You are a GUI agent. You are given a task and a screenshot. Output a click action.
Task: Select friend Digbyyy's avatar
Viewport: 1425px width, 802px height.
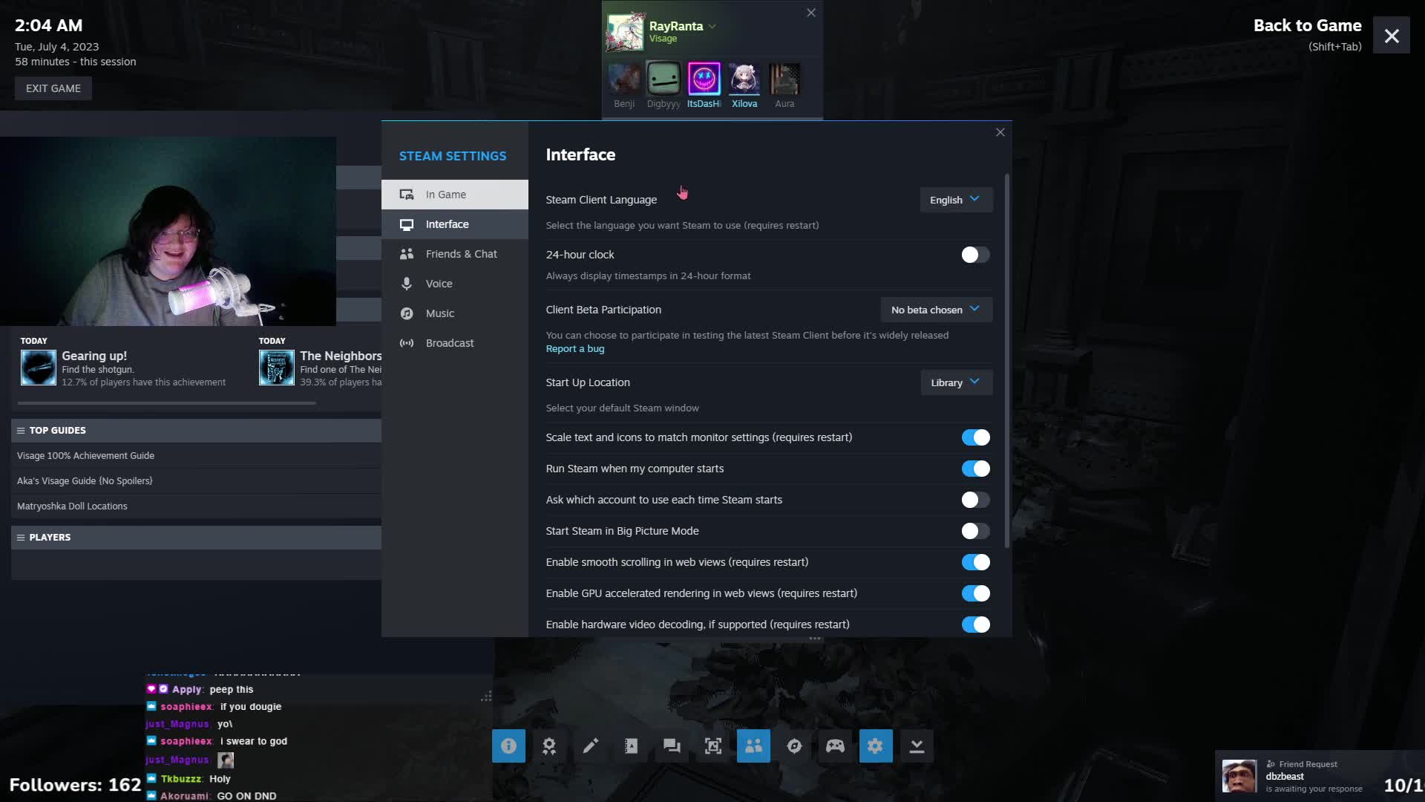tap(664, 79)
